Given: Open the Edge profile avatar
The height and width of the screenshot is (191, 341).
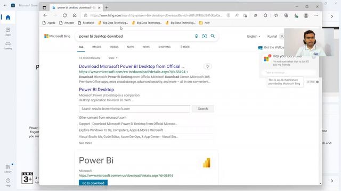Looking at the screenshot, I should pyautogui.click(x=306, y=15).
